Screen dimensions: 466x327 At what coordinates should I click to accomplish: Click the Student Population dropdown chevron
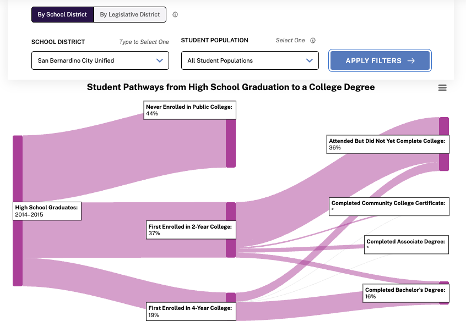tap(310, 60)
